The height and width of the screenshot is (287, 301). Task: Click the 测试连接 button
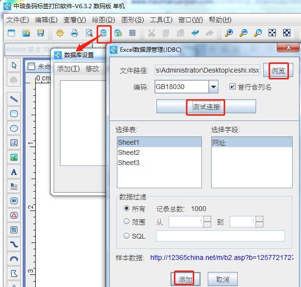pyautogui.click(x=206, y=106)
